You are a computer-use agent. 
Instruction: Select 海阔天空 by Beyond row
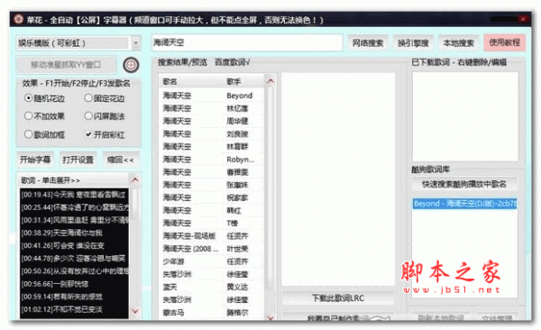click(x=211, y=96)
